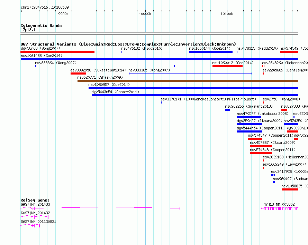The image size is (308, 245).
Task: Click the ruler's left arrow end
Action: pos(21,11)
